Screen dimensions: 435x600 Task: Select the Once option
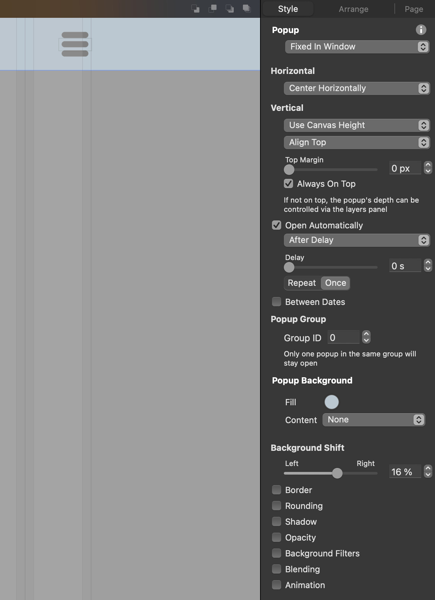pyautogui.click(x=335, y=283)
